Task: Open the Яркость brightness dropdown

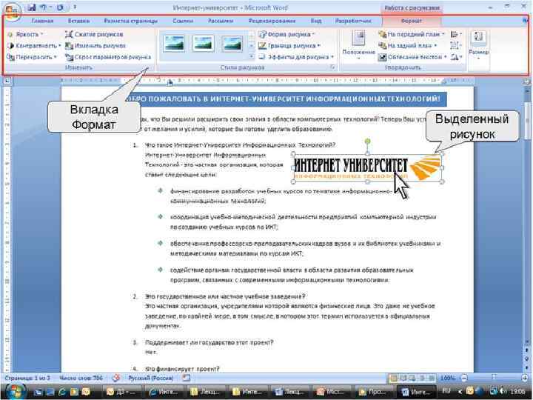Action: point(25,34)
